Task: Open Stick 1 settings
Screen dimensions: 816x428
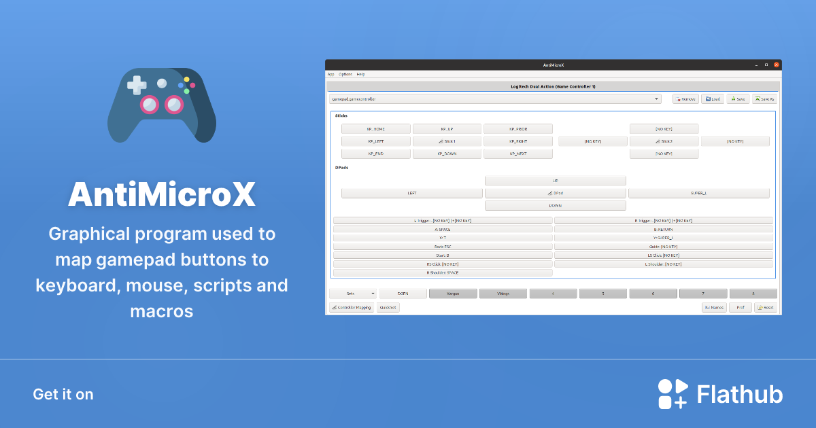Action: point(447,141)
